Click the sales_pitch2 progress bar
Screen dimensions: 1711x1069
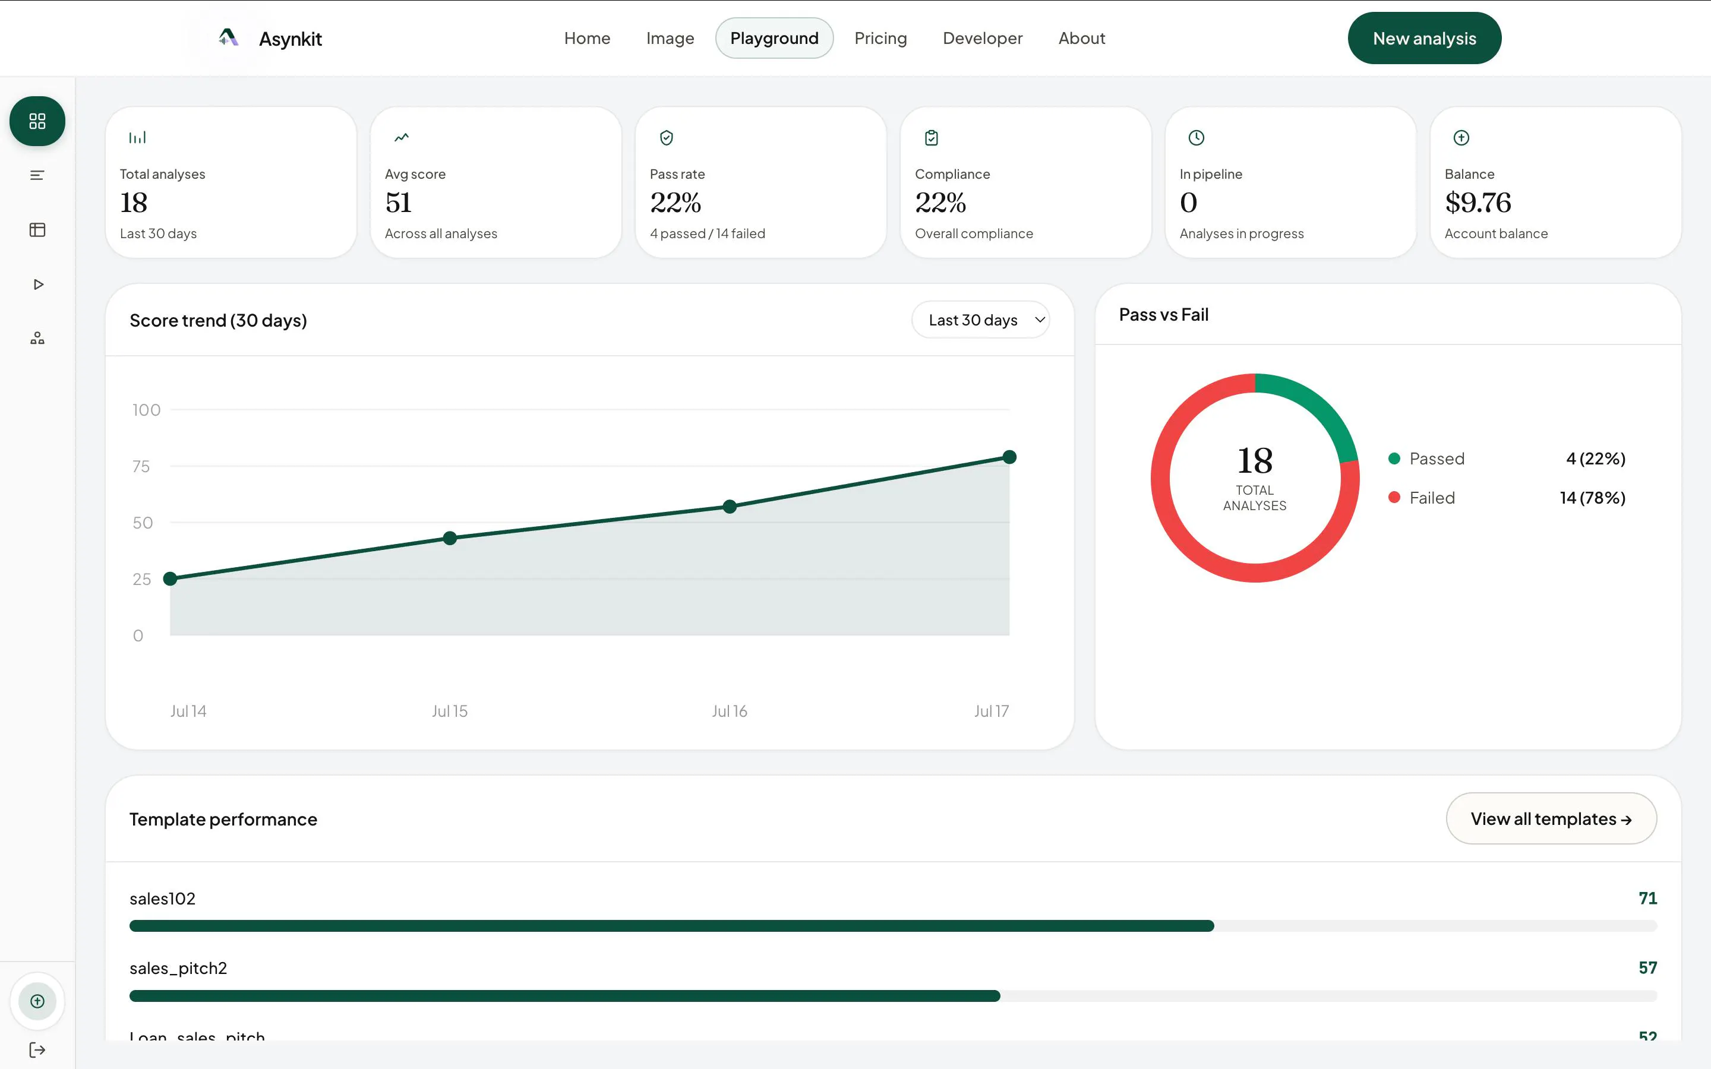[893, 995]
